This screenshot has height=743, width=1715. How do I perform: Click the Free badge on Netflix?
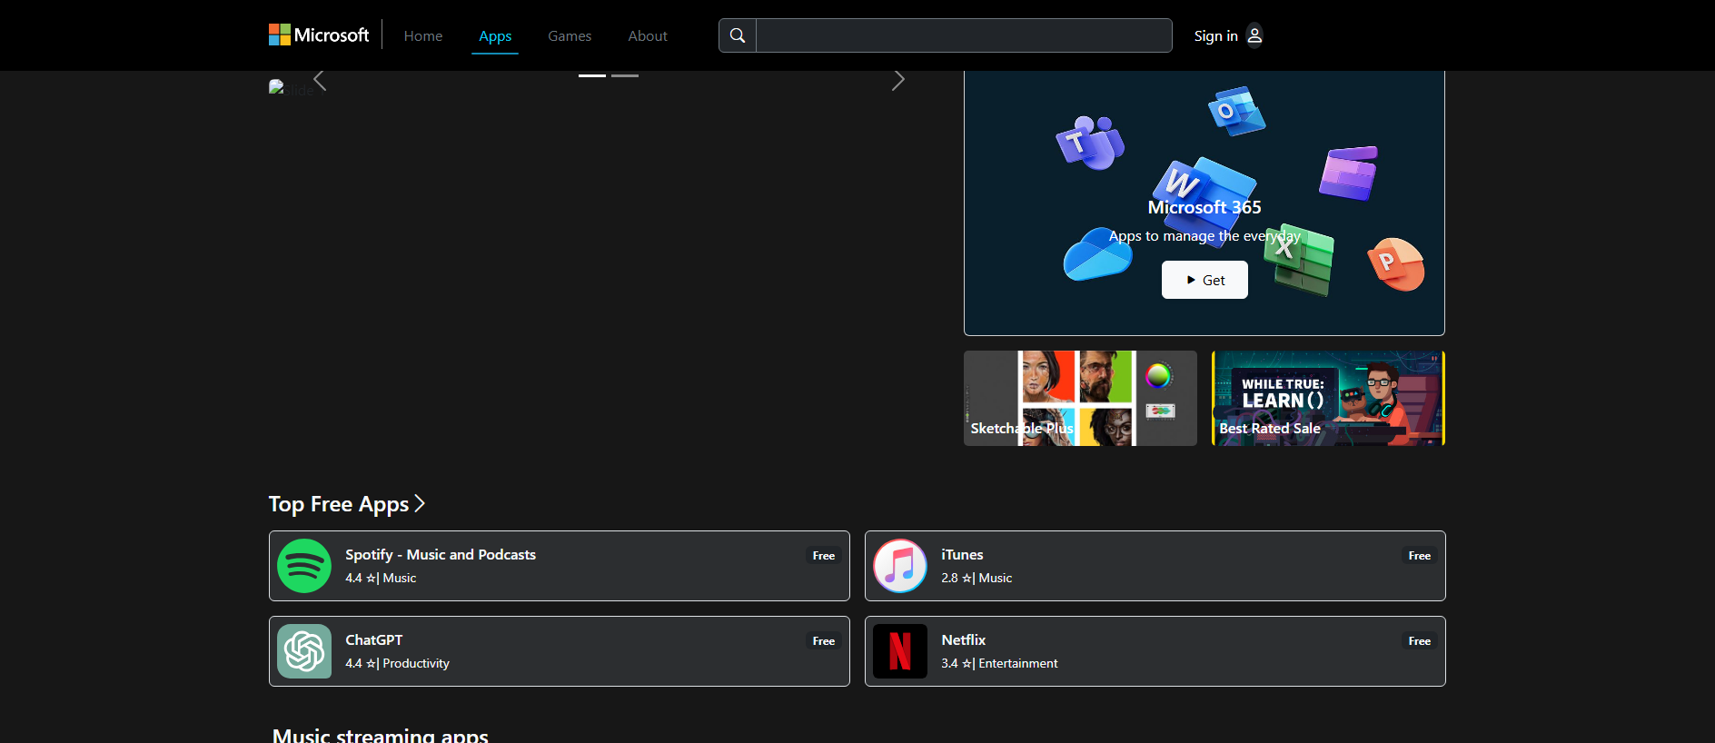pos(1420,641)
